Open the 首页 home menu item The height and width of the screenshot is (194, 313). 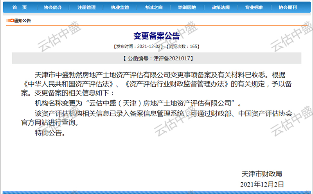[20, 7]
